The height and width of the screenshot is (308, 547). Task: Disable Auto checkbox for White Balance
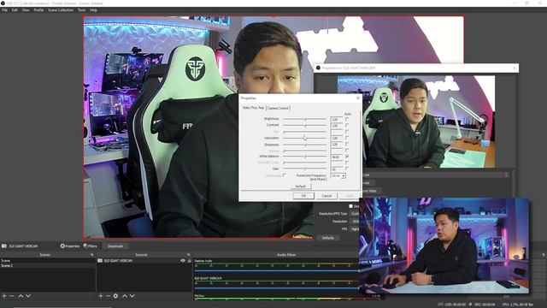click(347, 157)
